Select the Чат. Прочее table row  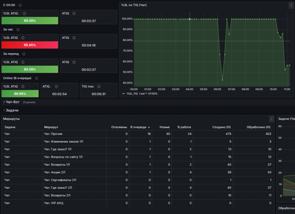click(138, 134)
